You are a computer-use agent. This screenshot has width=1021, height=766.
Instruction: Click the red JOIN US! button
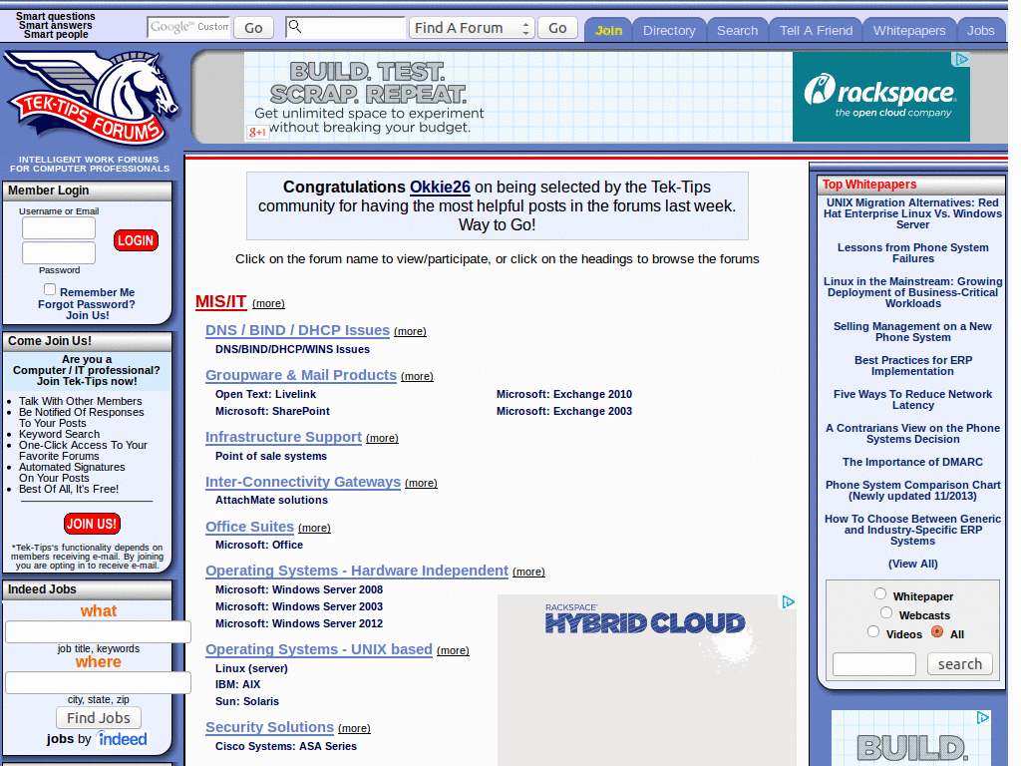[92, 524]
